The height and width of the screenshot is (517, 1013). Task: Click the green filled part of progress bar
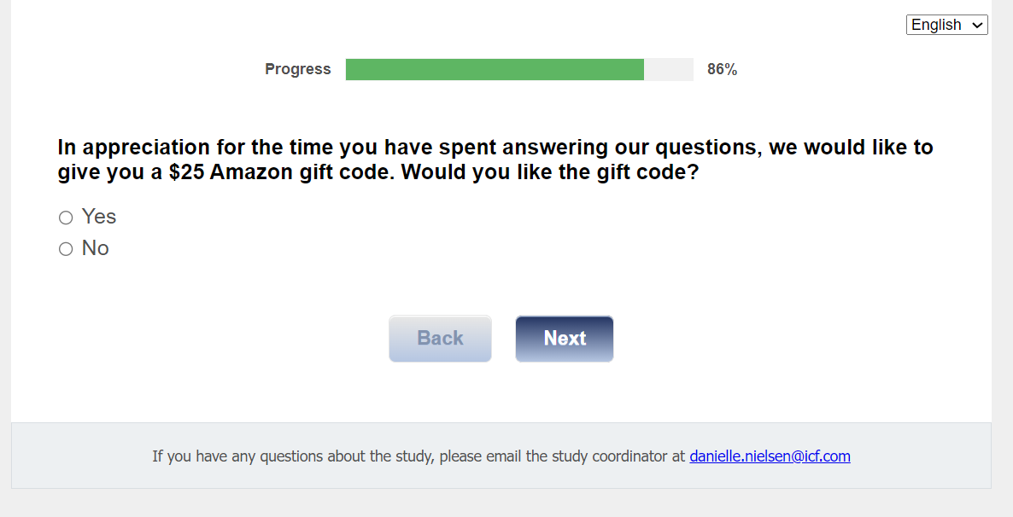point(495,70)
